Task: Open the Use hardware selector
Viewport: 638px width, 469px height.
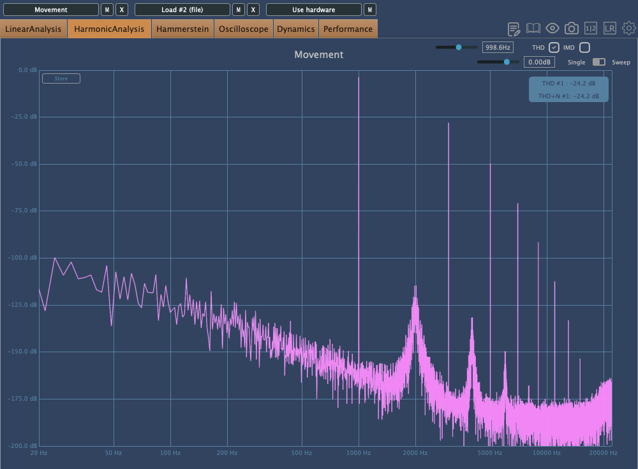Action: pyautogui.click(x=313, y=10)
